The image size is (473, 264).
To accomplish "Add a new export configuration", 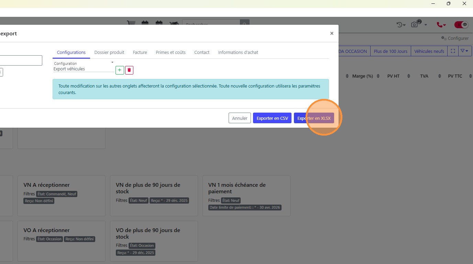I will [120, 70].
